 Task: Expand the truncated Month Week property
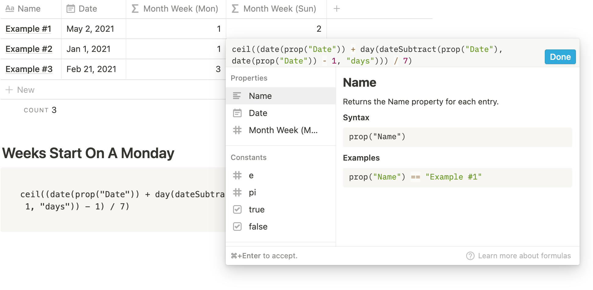283,130
